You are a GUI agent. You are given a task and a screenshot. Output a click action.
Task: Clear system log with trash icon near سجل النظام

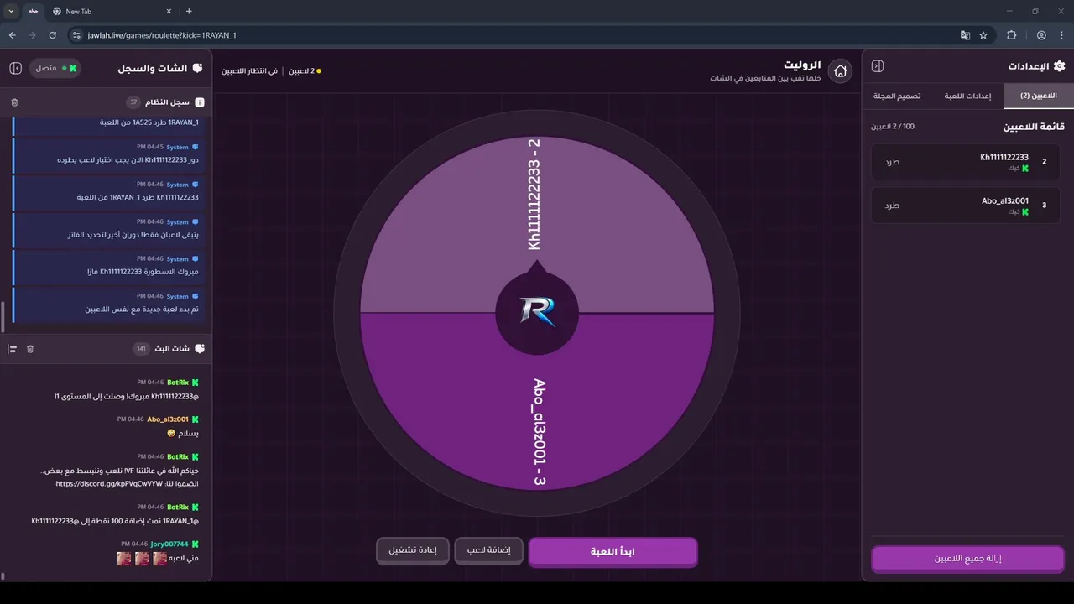pyautogui.click(x=14, y=102)
